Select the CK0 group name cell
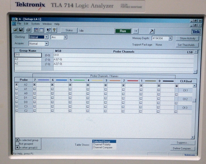 coord(28,55)
